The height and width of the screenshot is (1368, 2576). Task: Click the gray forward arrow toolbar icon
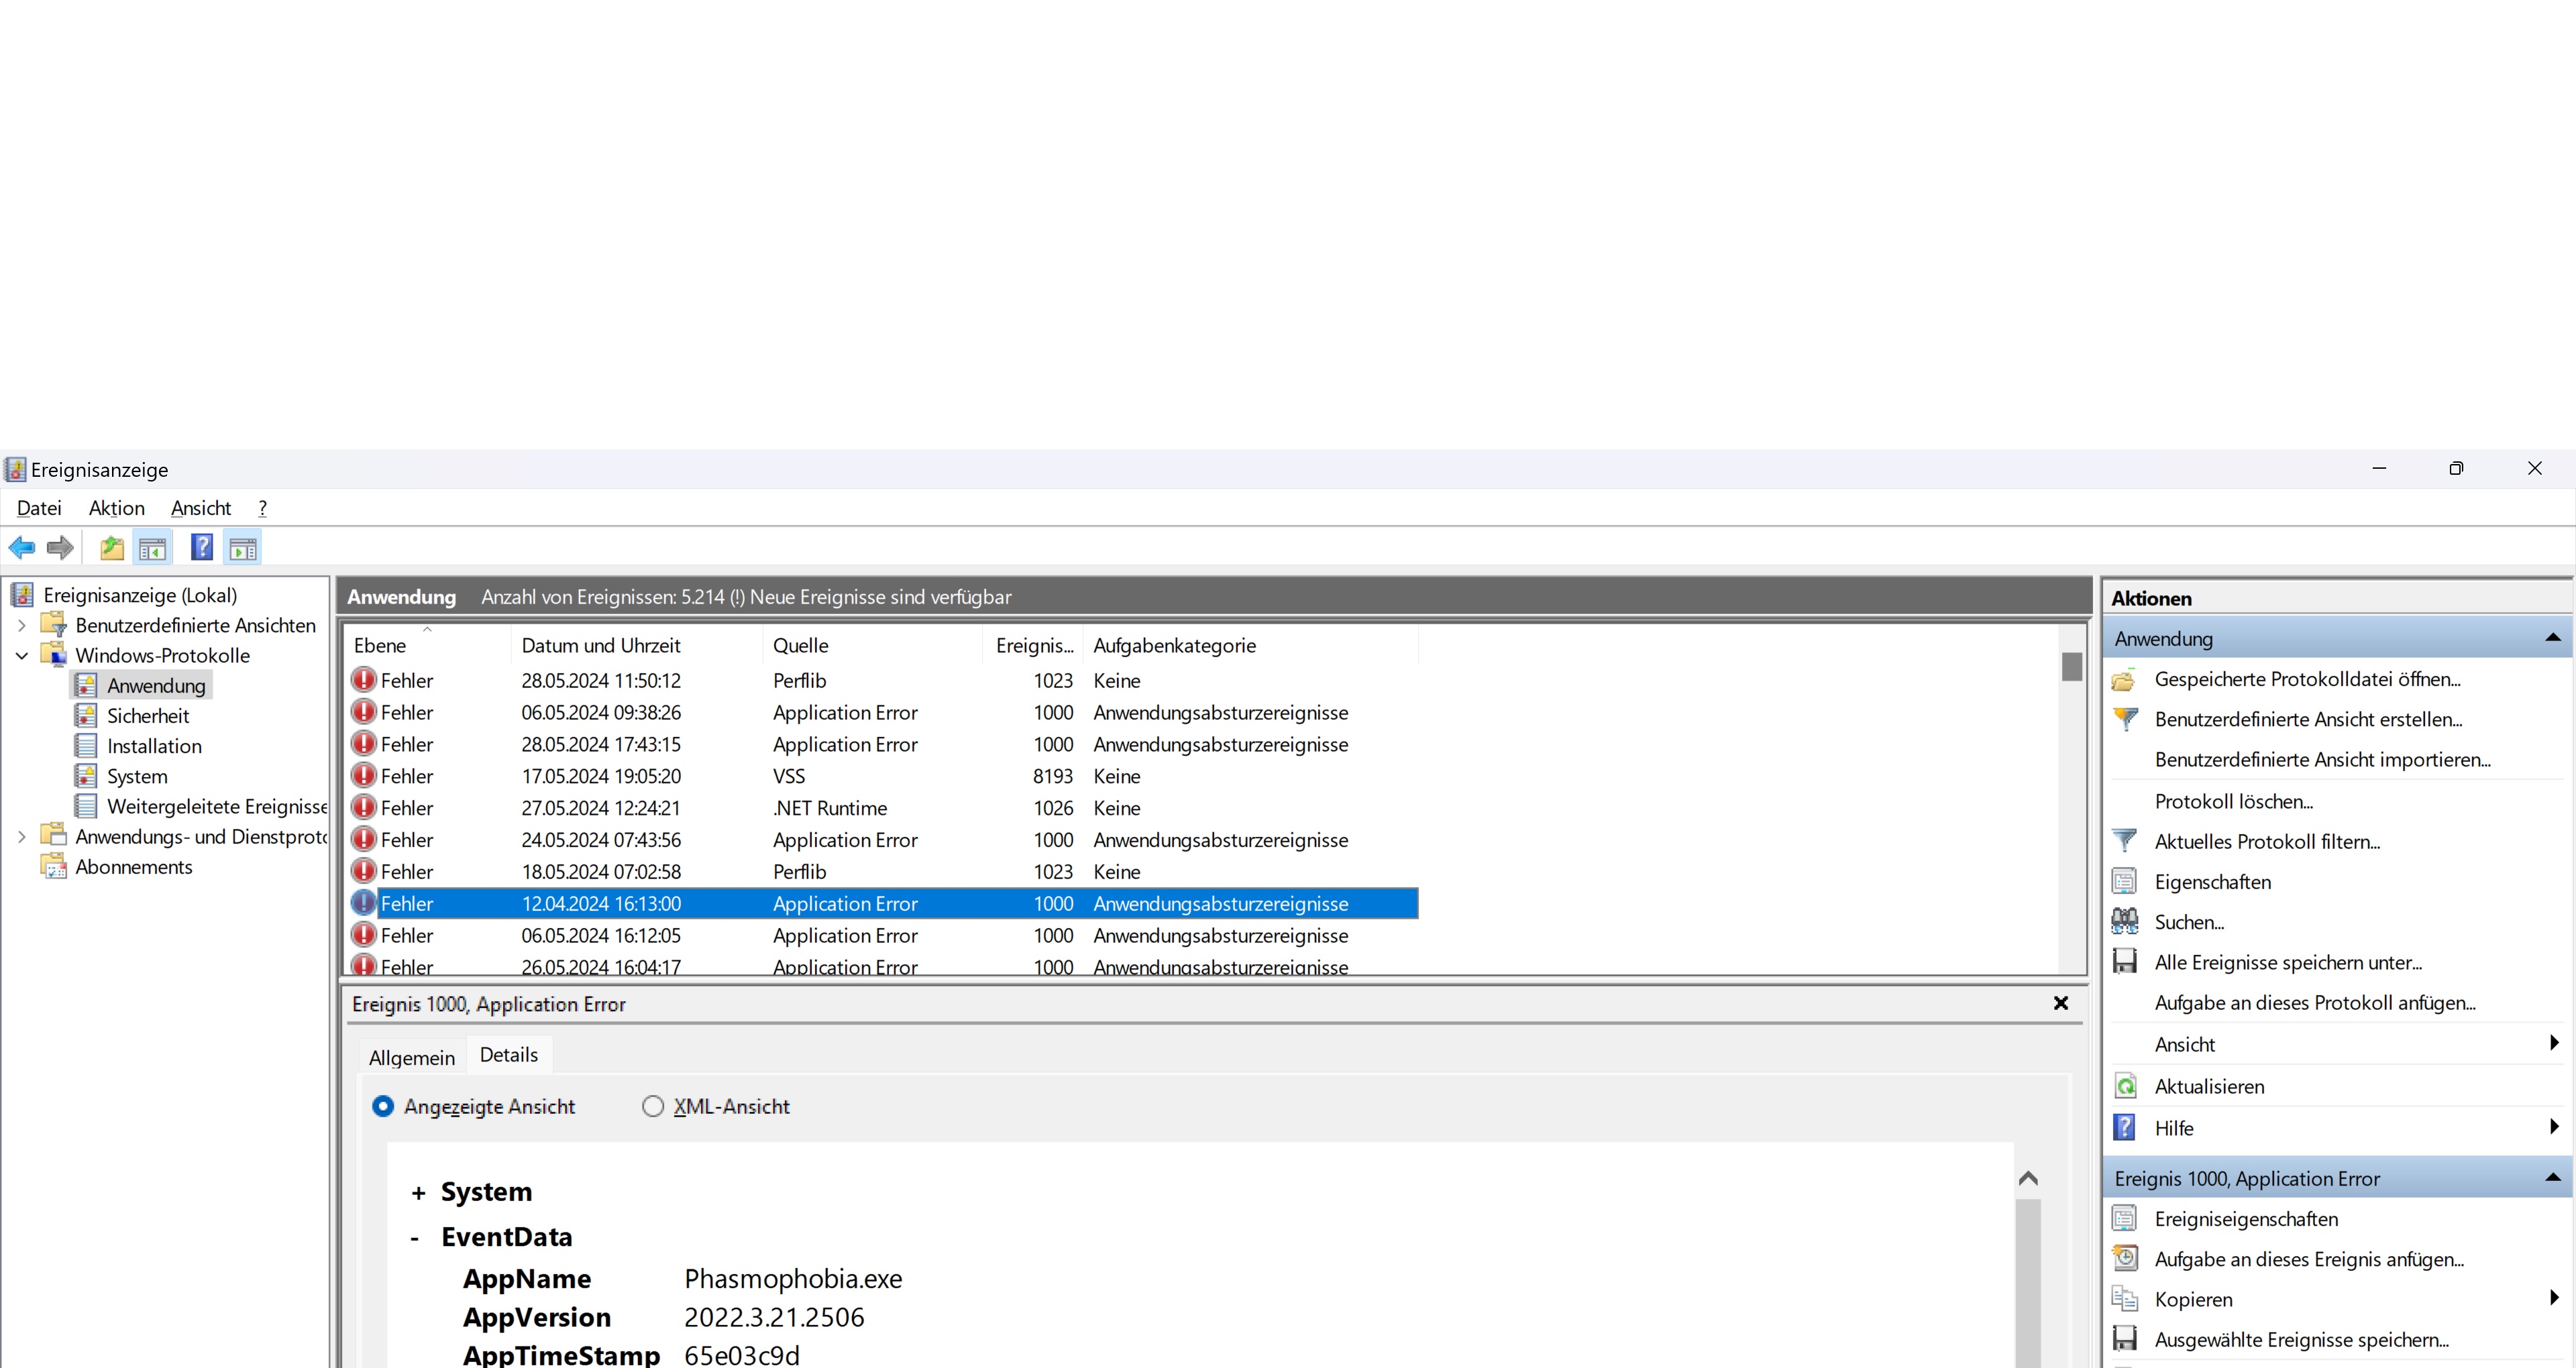60,547
